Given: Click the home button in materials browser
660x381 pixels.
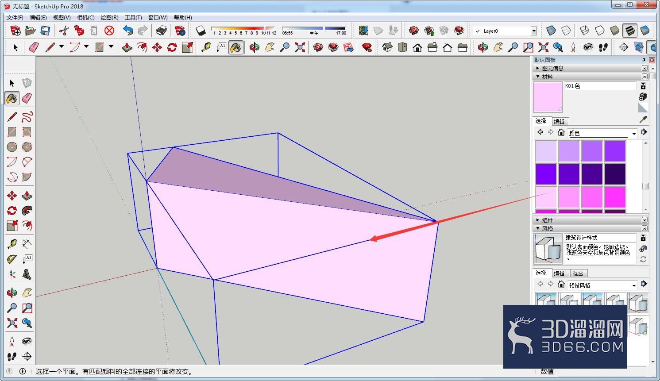Looking at the screenshot, I should click(x=561, y=132).
